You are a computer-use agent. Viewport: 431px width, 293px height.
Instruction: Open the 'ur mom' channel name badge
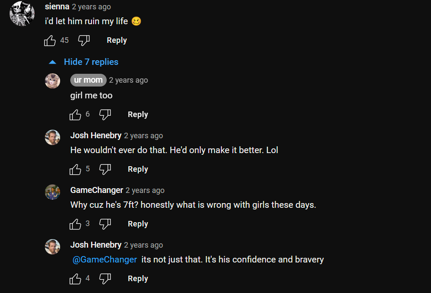coord(88,80)
